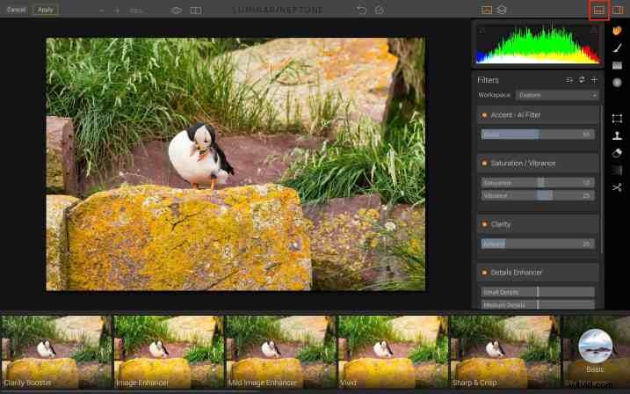
Task: Select the eraser tool
Action: pyautogui.click(x=617, y=153)
